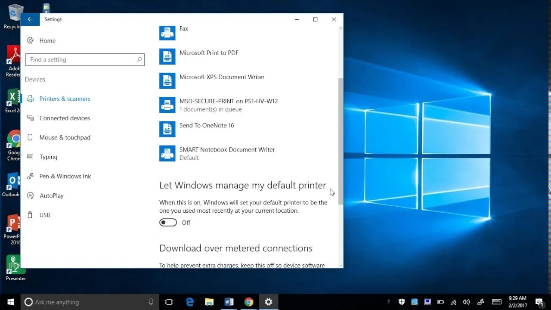Click the network Wi-Fi tray icon
Screen dimensions: 551x310
point(453,302)
